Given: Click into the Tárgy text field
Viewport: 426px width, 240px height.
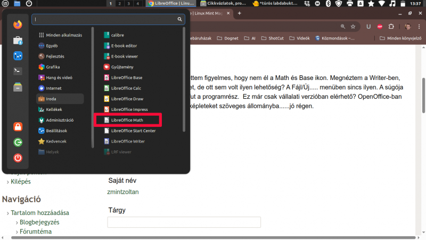Looking at the screenshot, I should [x=184, y=222].
